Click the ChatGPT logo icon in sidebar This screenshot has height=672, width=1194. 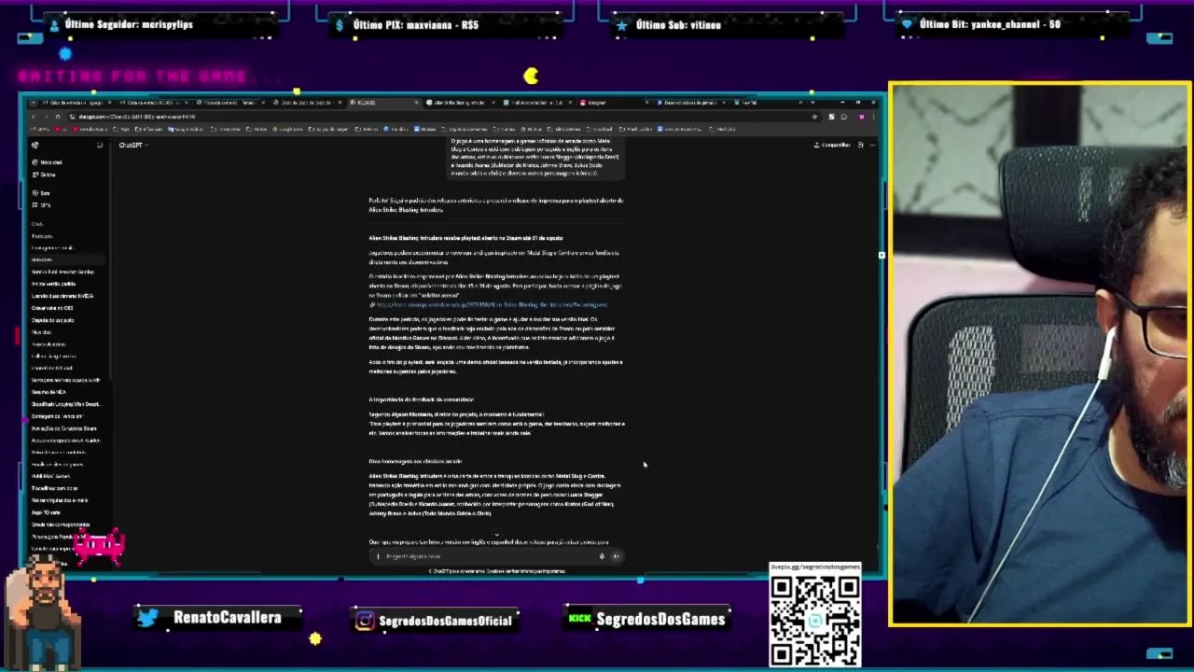point(35,145)
